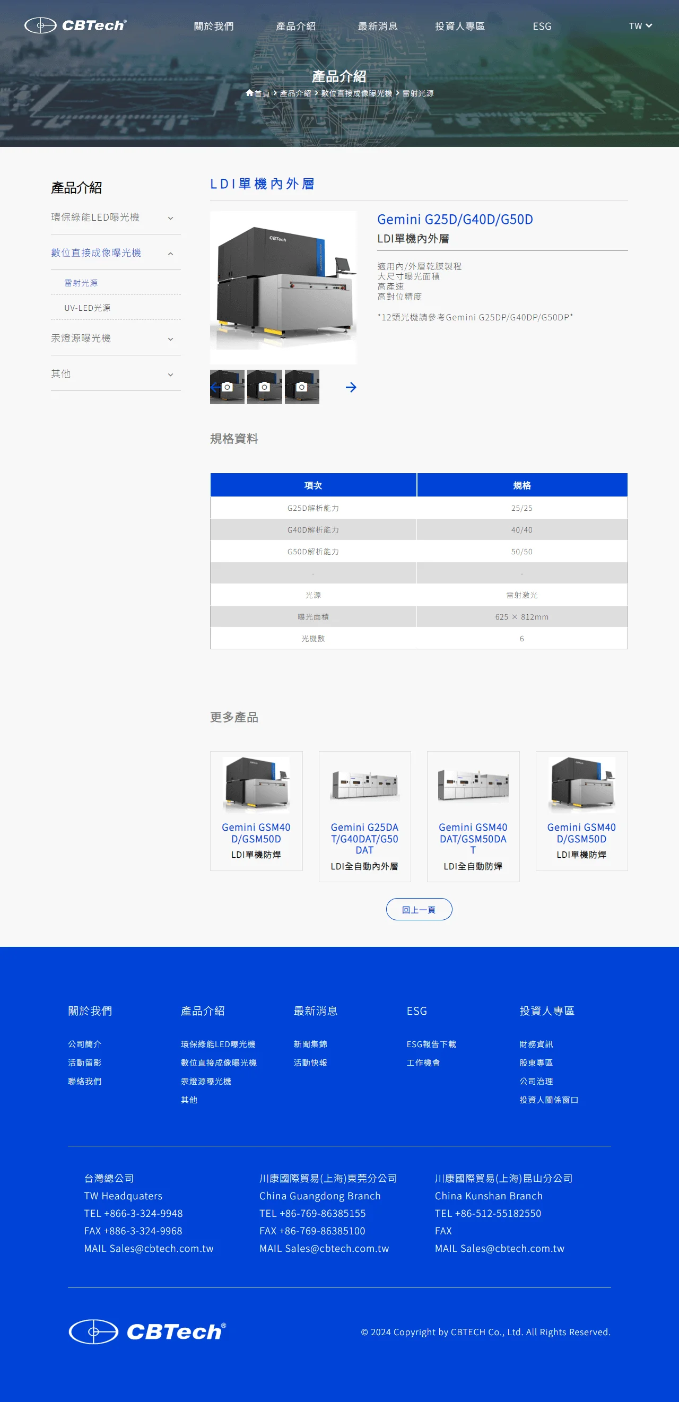Expand 其他 sidebar category
This screenshot has width=679, height=1402.
(116, 374)
